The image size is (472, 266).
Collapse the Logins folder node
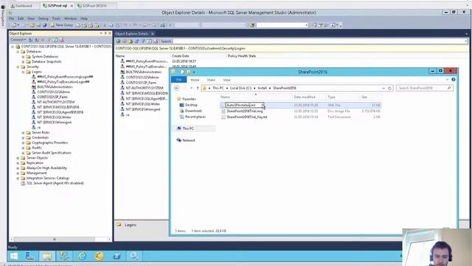tap(23, 72)
